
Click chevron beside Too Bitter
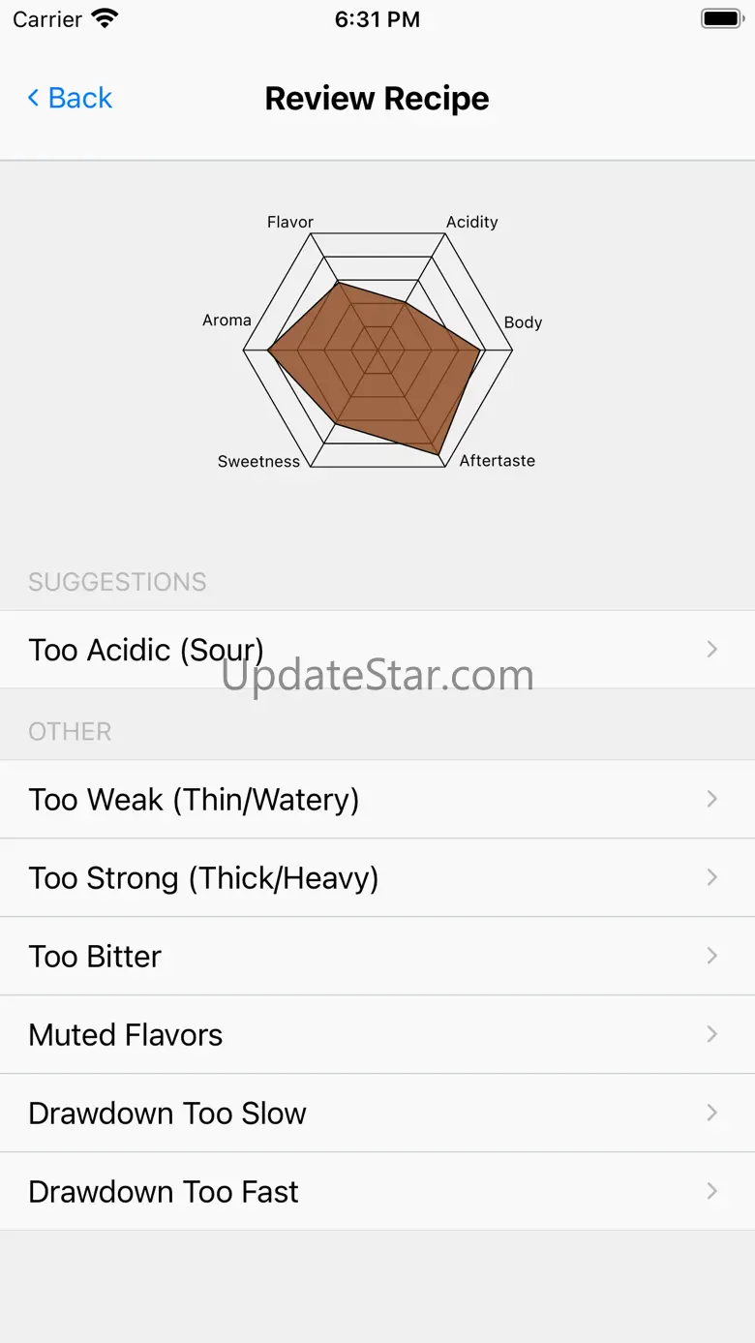point(711,956)
